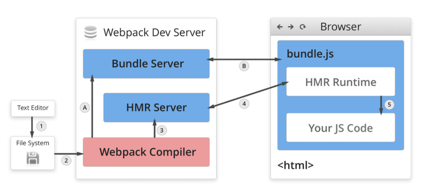Click the circled number 4 marker

(244, 104)
